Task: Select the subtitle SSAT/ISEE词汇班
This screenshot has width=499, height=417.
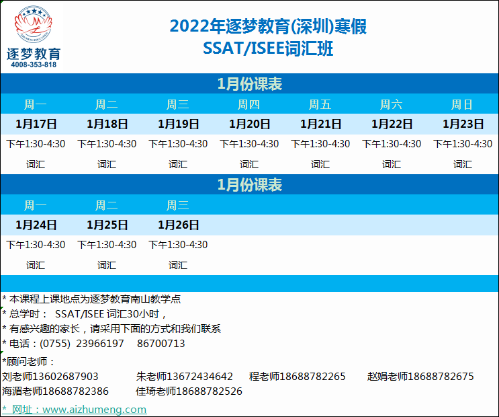Action: coord(268,48)
